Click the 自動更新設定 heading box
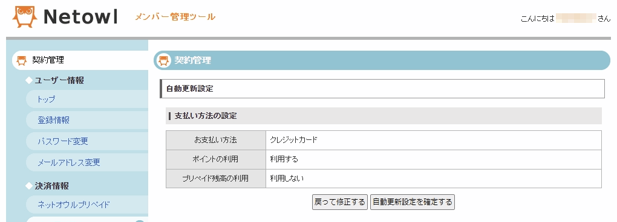This screenshot has width=617, height=222. 382,89
